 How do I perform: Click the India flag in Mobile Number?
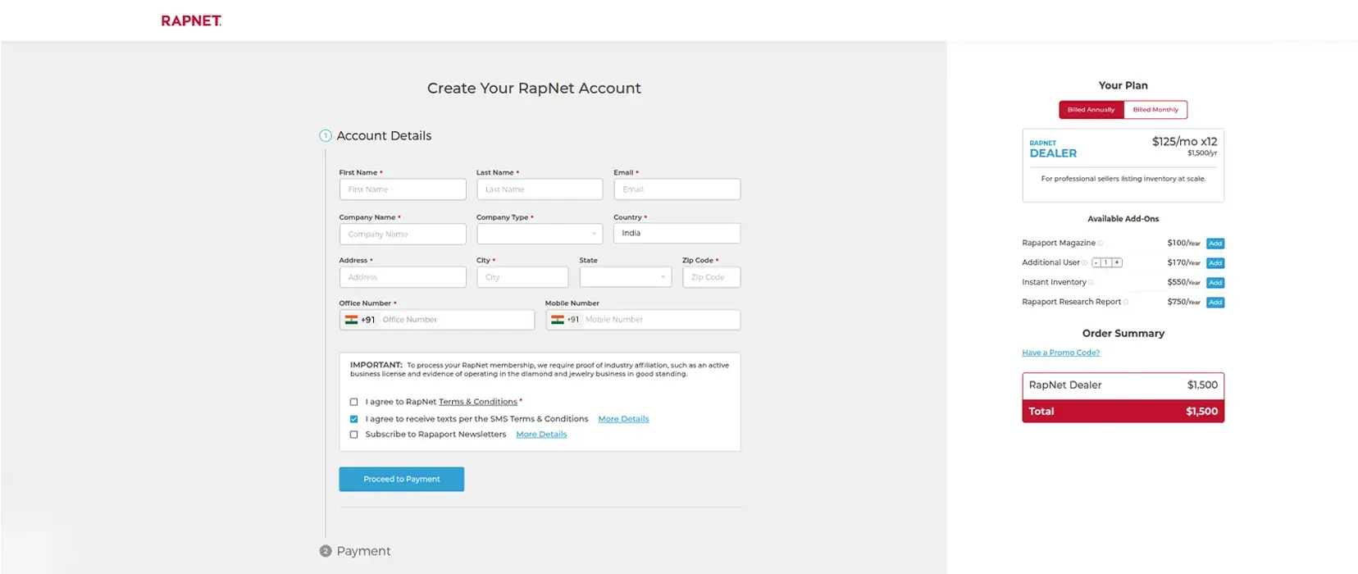click(x=558, y=320)
